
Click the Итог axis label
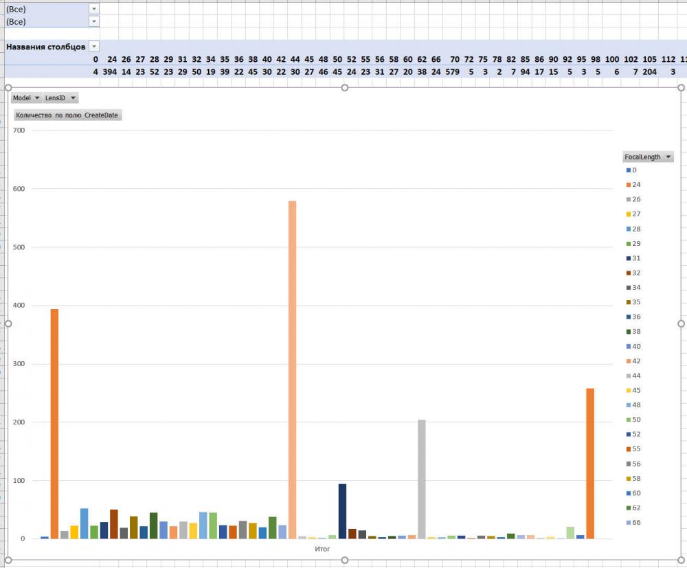click(x=322, y=549)
